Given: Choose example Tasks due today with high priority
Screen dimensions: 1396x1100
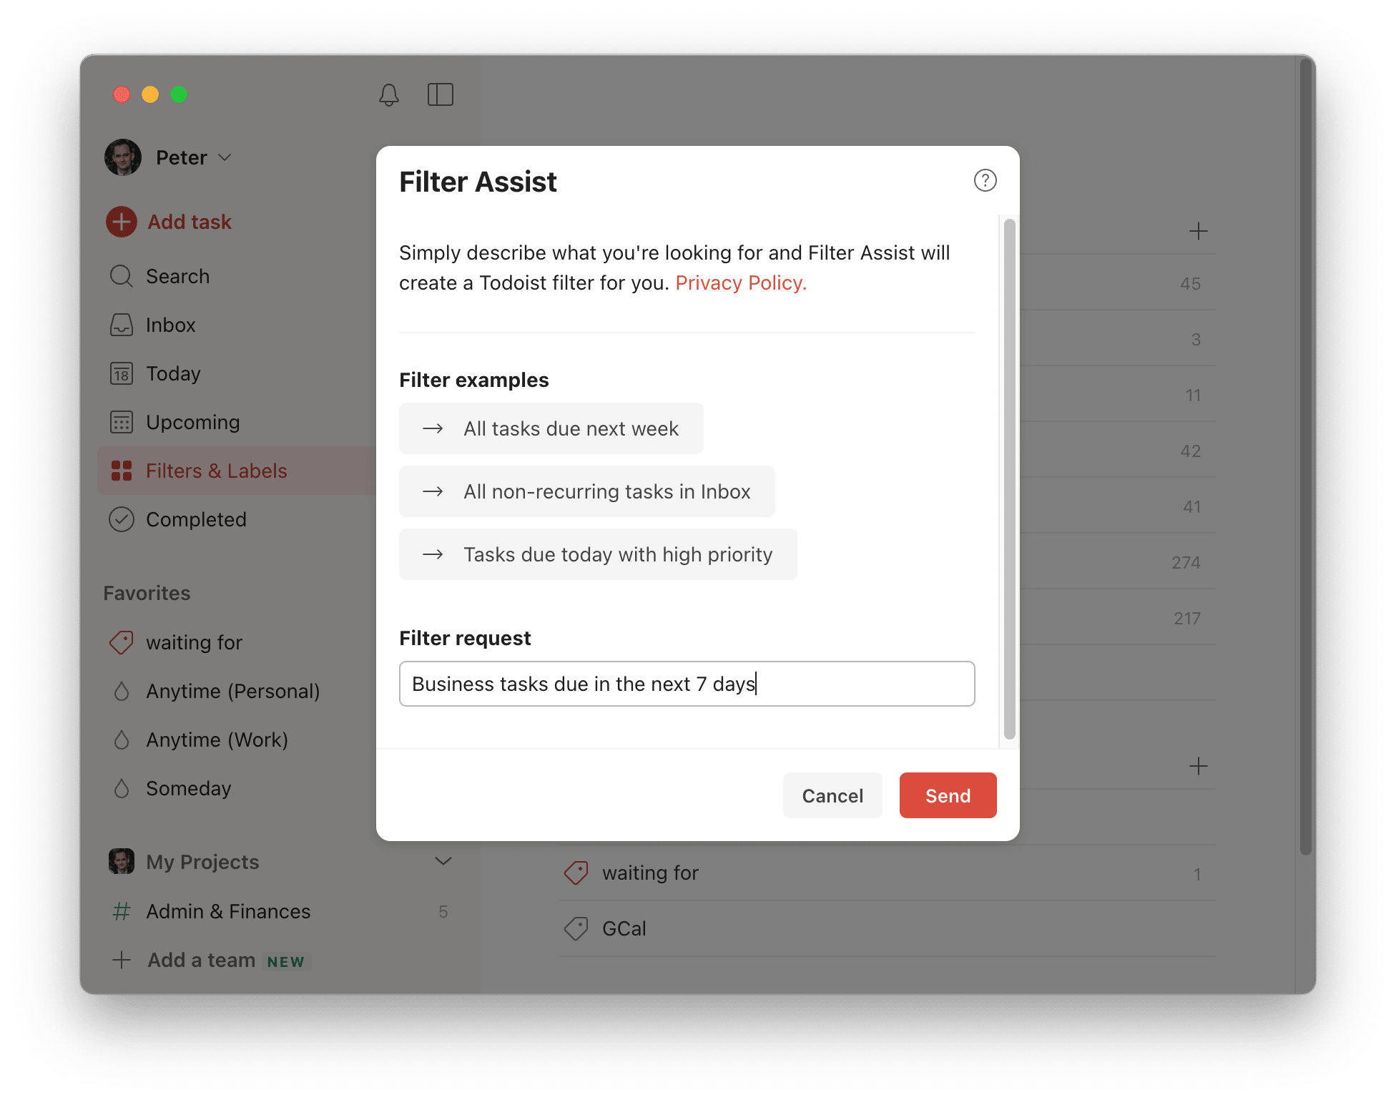Looking at the screenshot, I should 598,554.
